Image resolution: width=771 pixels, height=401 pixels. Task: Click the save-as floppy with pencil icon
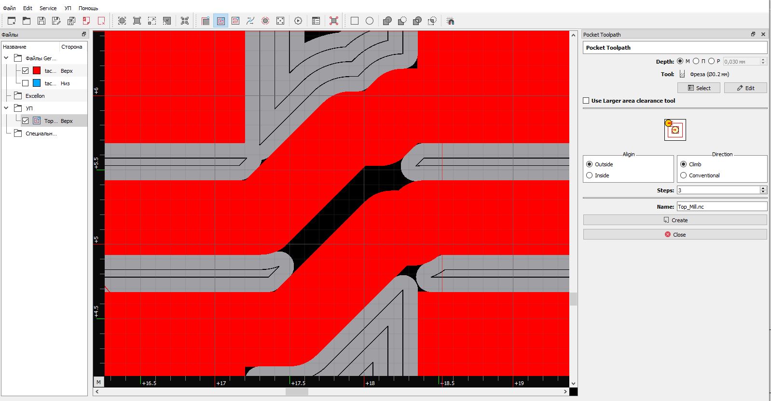pos(56,21)
